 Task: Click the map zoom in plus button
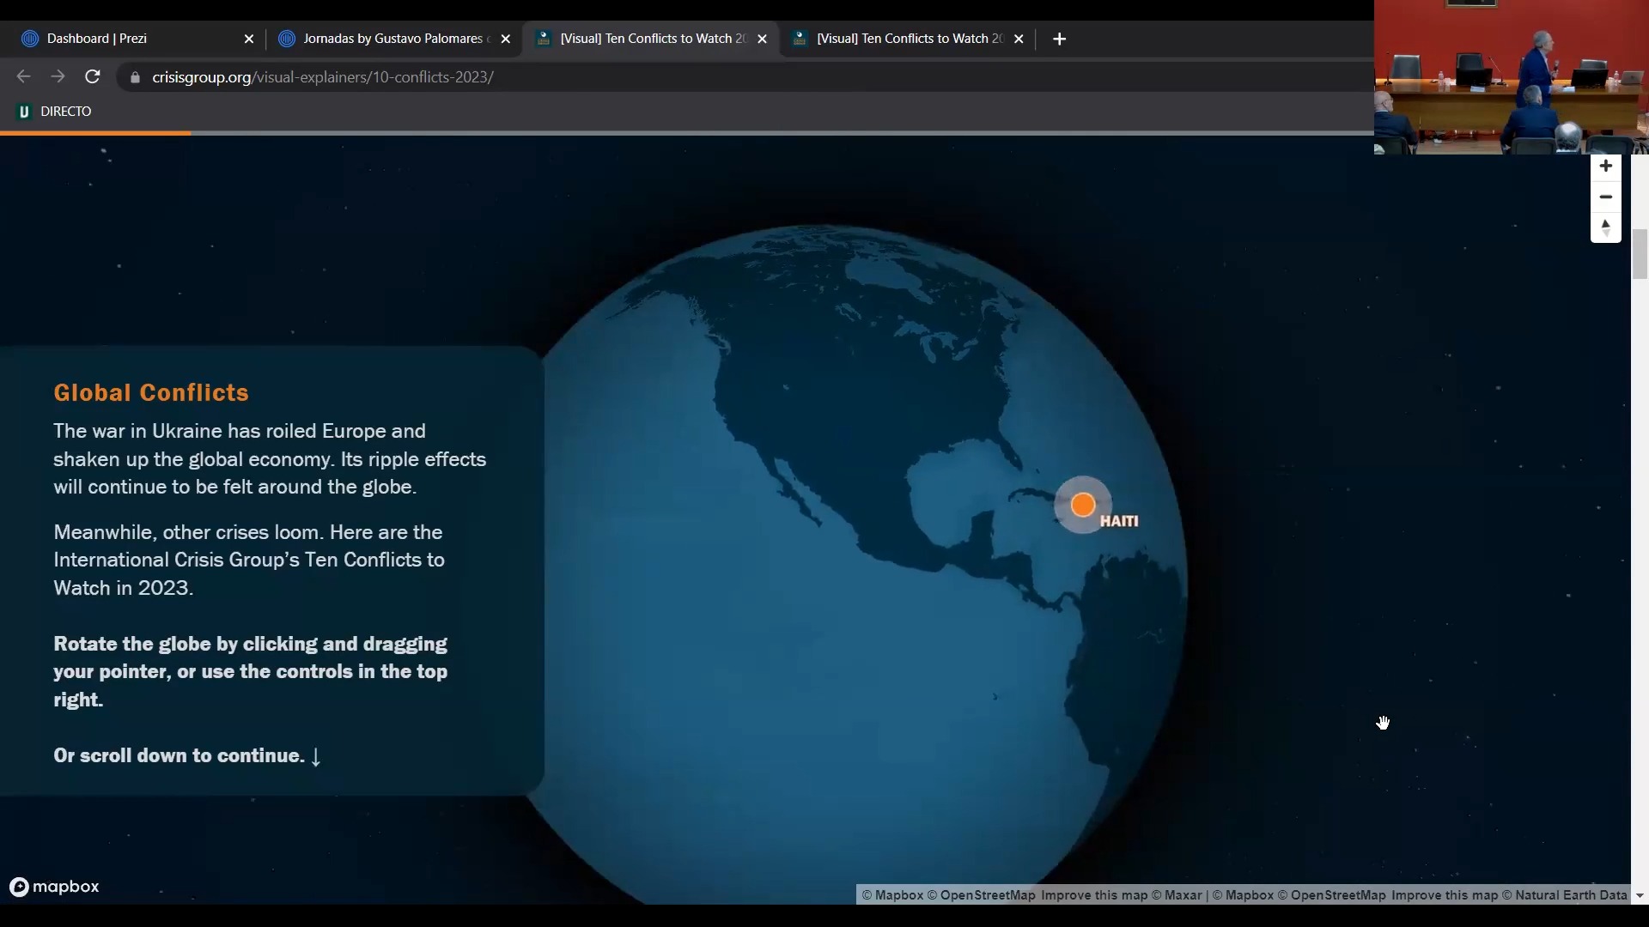tap(1605, 167)
